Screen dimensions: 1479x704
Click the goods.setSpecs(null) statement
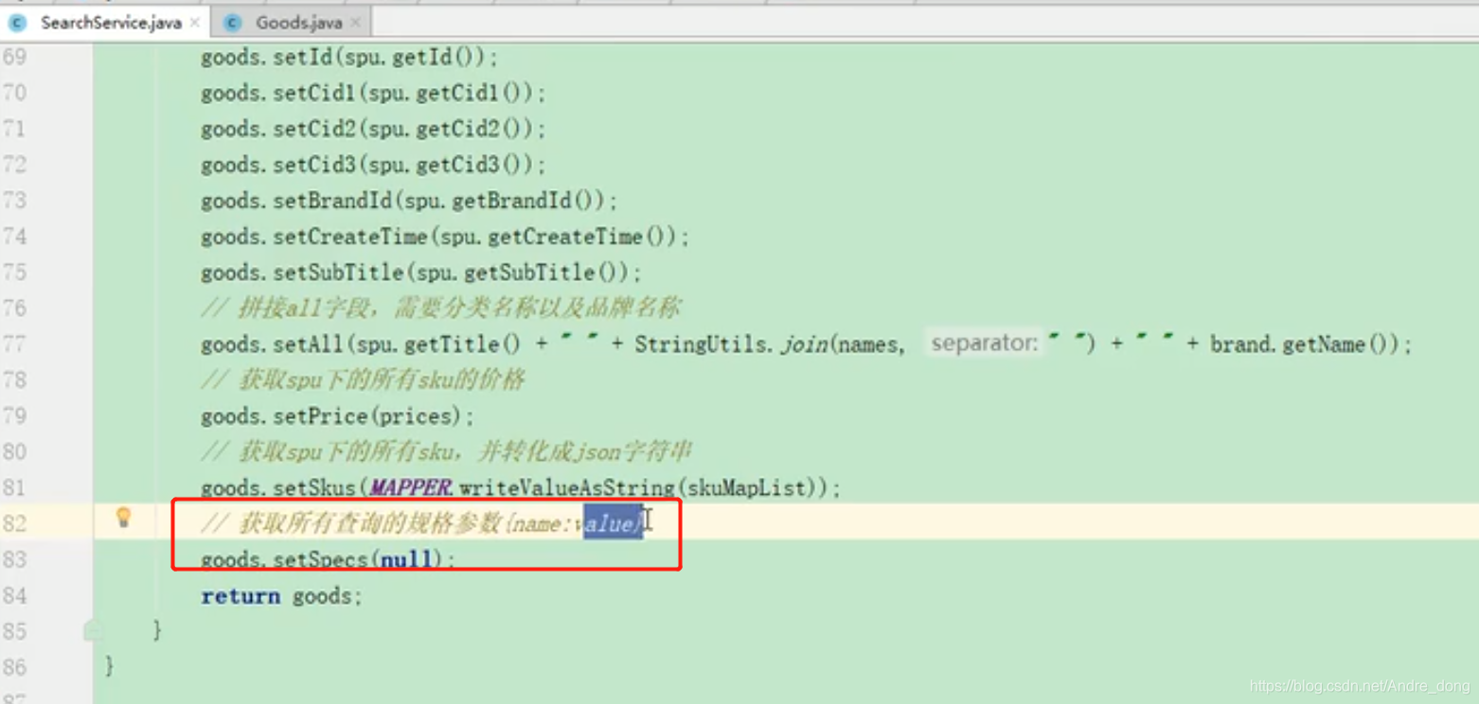328,560
